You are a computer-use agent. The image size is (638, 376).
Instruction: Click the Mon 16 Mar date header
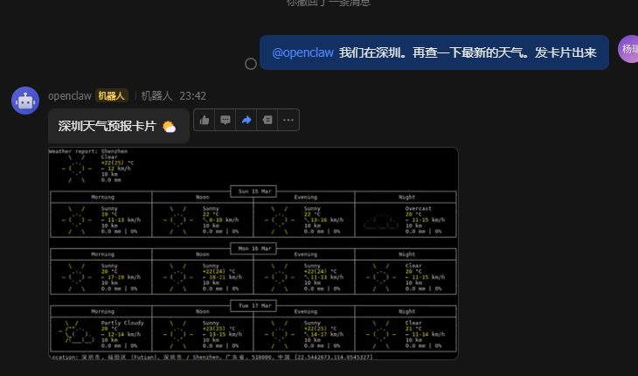[x=253, y=248]
